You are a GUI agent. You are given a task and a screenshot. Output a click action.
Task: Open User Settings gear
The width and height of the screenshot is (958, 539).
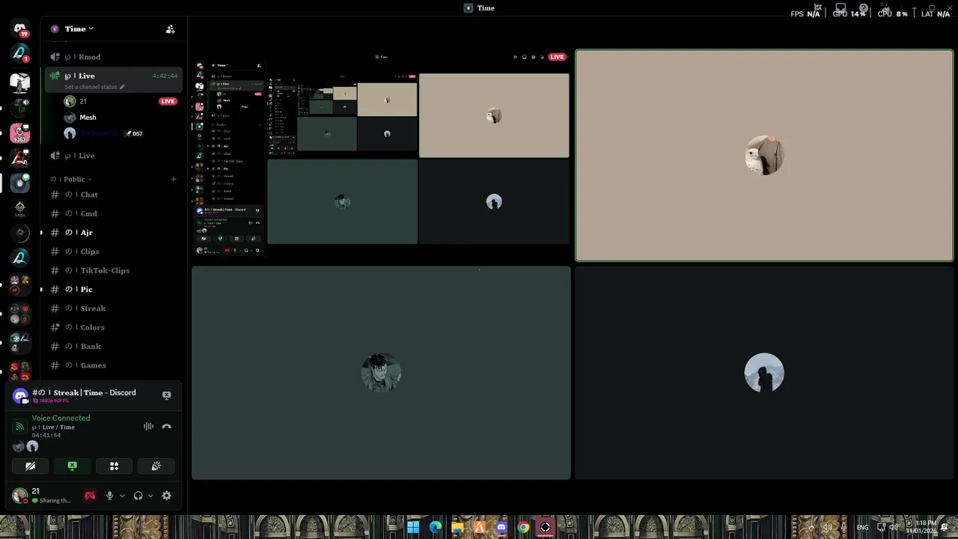(166, 496)
